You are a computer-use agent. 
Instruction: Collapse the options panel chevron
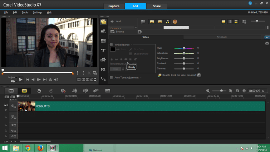[267, 37]
